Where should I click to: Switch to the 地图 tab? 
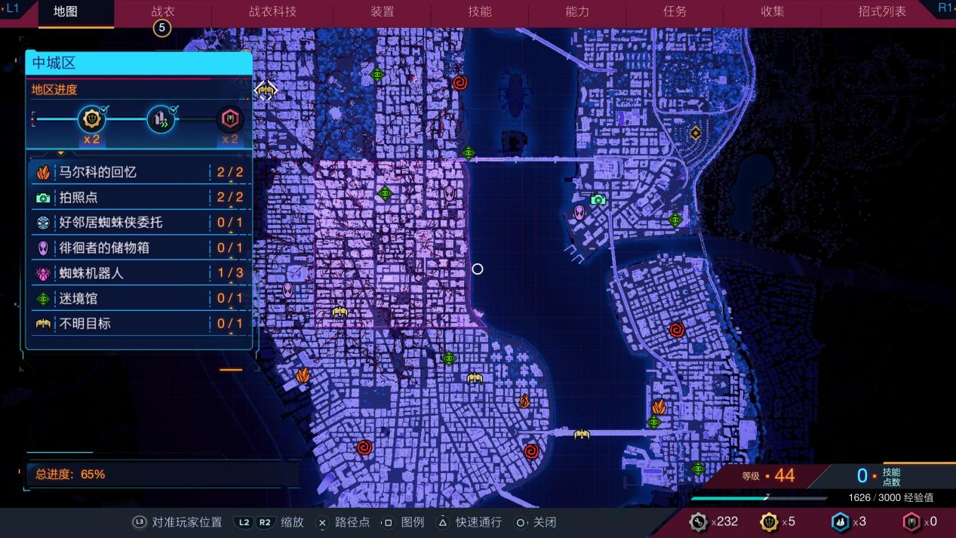[66, 11]
